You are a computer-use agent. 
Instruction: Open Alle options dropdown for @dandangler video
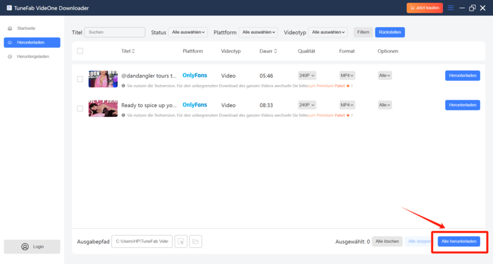coord(385,75)
